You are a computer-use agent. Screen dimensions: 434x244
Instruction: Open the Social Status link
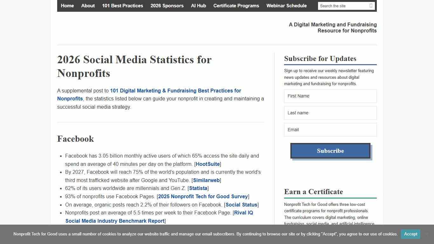click(241, 205)
